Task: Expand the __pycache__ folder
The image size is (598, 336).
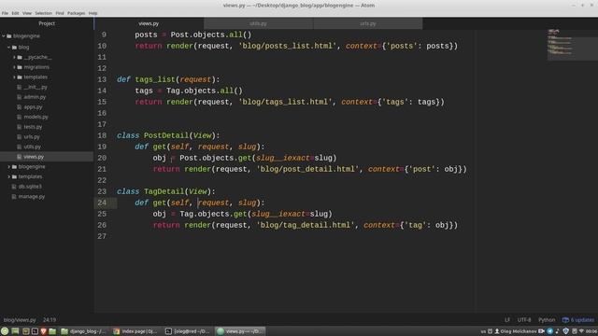Action: pyautogui.click(x=14, y=57)
